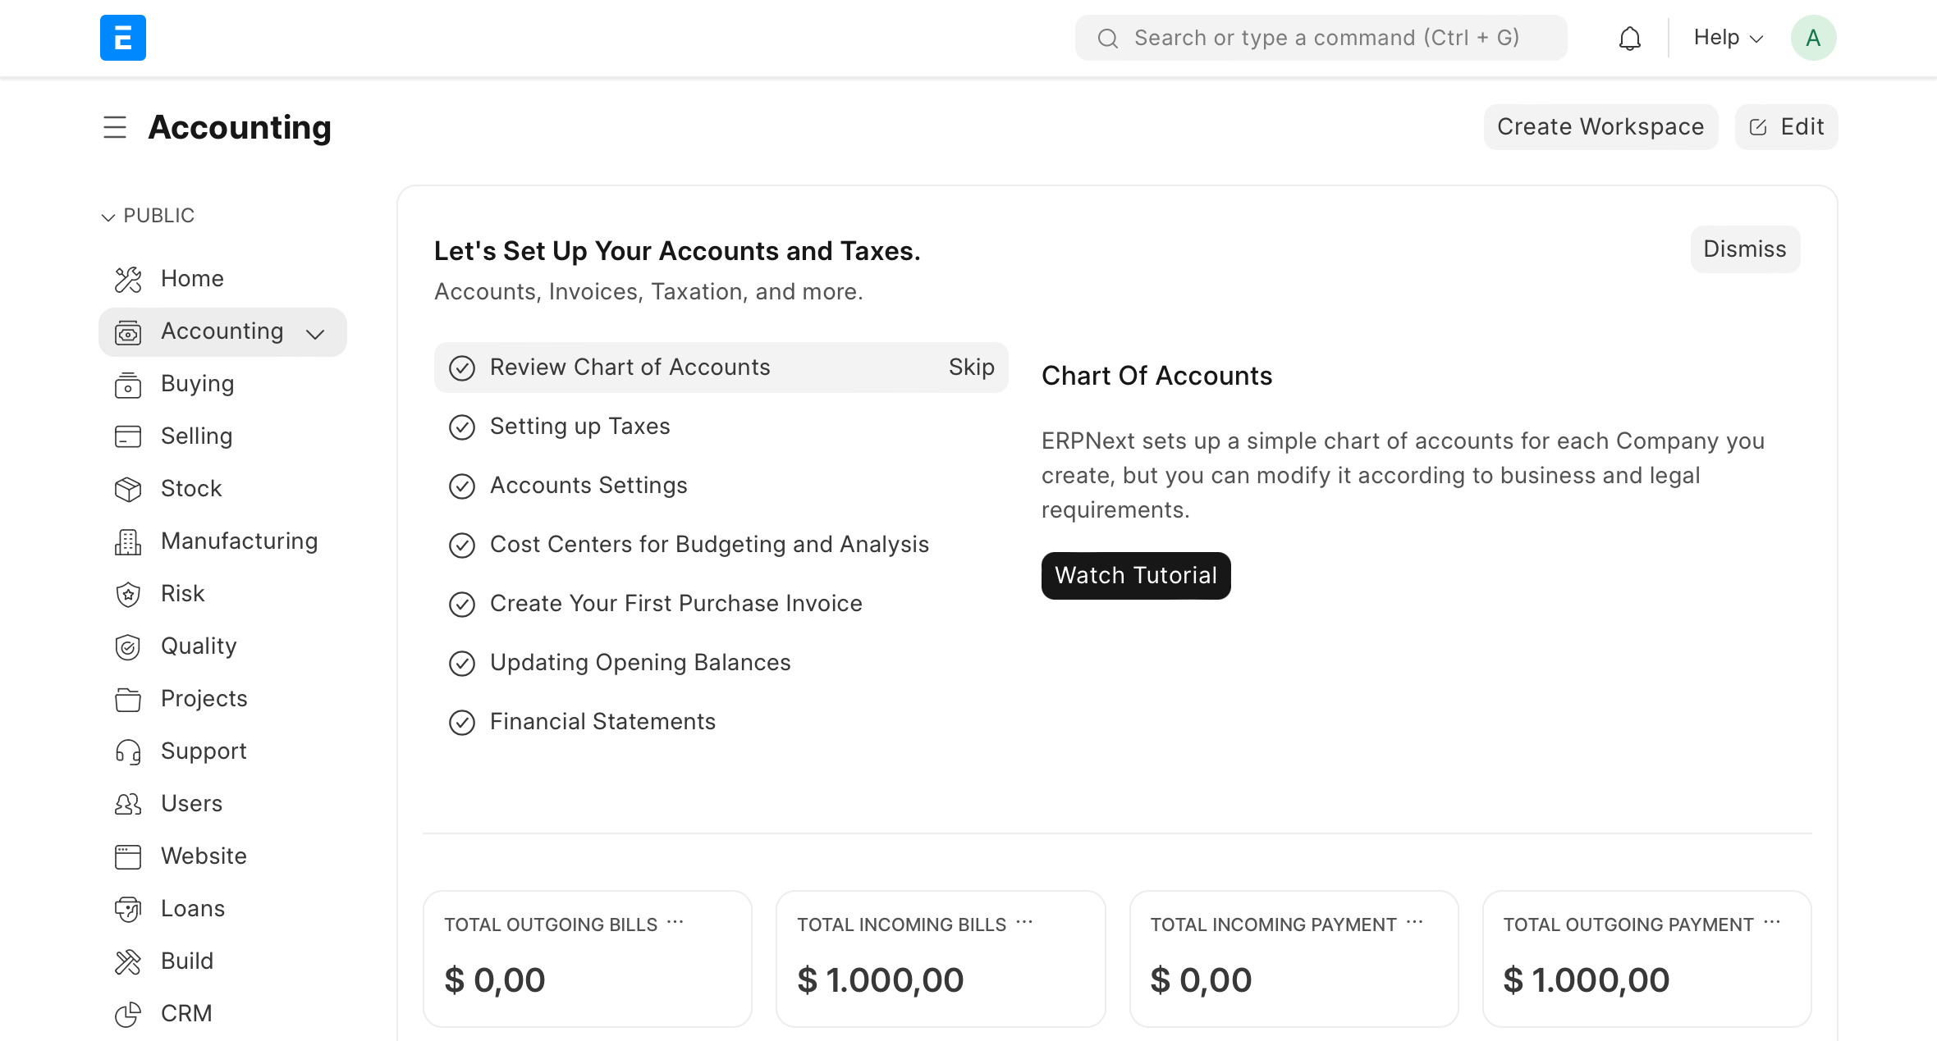
Task: Click the Manufacturing building icon
Action: coord(128,541)
